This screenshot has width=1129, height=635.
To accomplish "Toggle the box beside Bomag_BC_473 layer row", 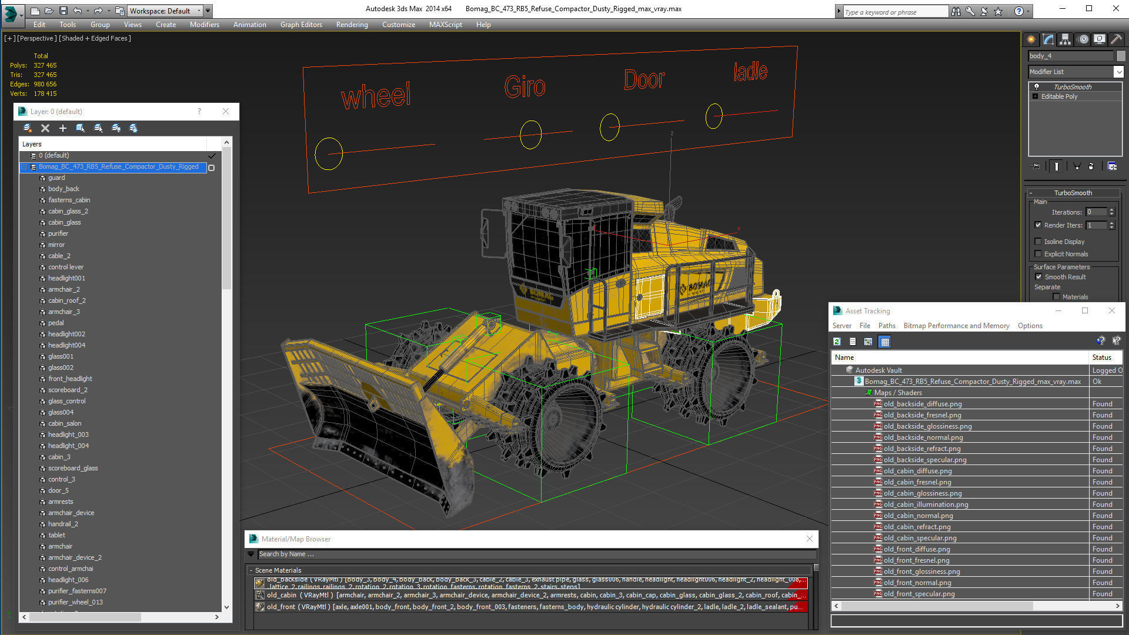I will pyautogui.click(x=212, y=168).
